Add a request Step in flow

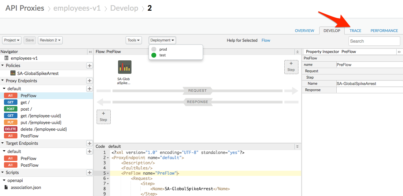pos(291,67)
